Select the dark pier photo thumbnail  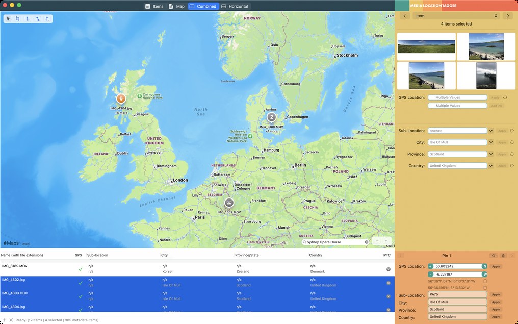[x=486, y=76]
